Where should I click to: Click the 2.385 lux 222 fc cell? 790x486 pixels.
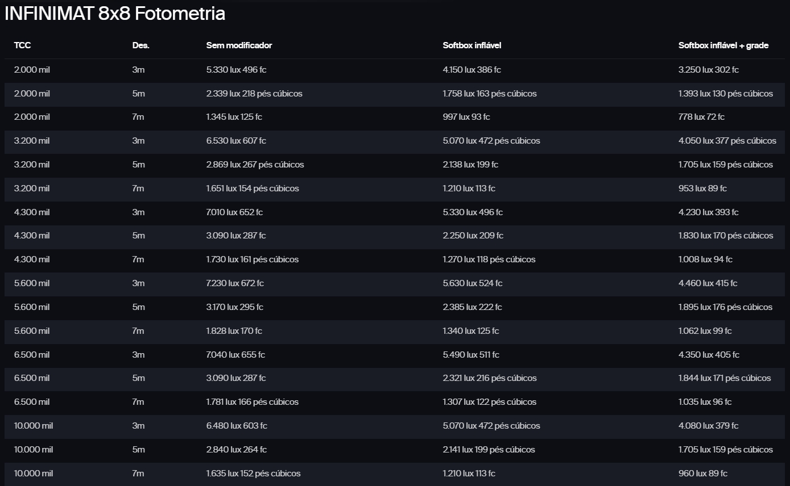pyautogui.click(x=472, y=307)
